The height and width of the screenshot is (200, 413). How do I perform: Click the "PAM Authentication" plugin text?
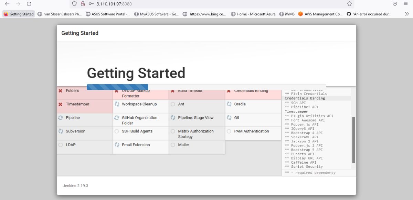click(251, 131)
